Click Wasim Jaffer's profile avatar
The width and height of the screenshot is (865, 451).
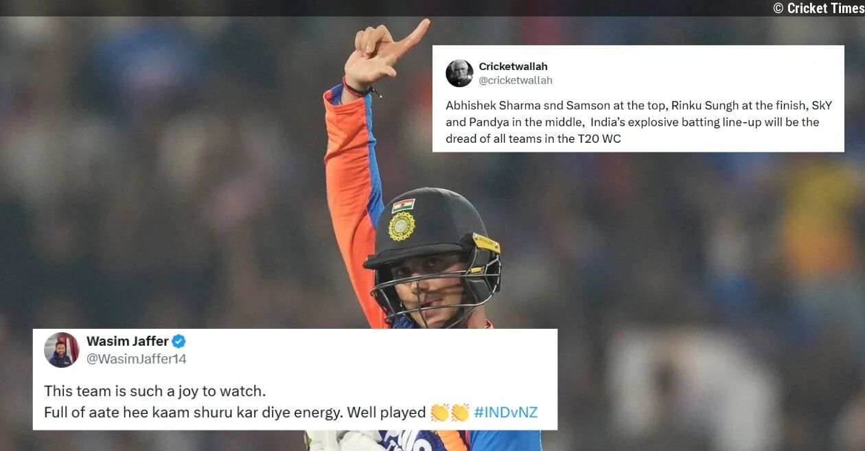pyautogui.click(x=62, y=350)
